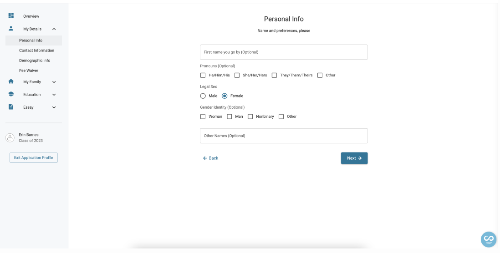Click the Back arrow icon

[x=205, y=158]
